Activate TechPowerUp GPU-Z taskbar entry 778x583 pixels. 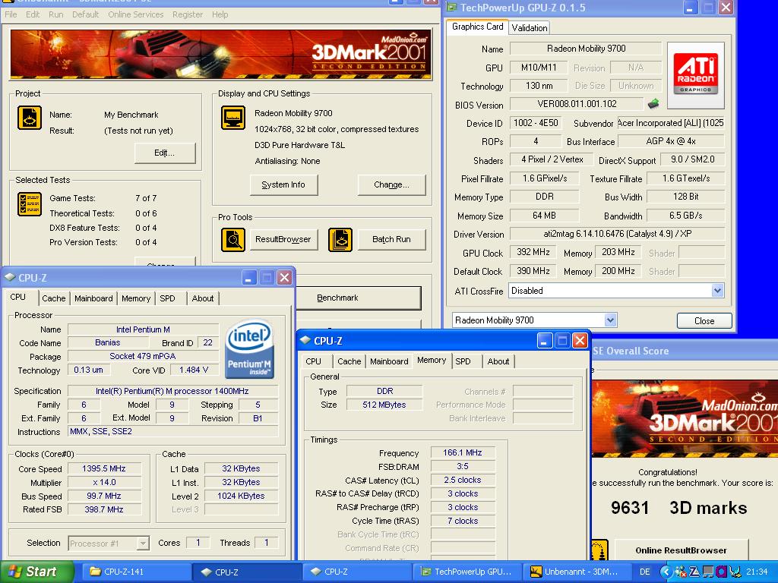click(466, 572)
